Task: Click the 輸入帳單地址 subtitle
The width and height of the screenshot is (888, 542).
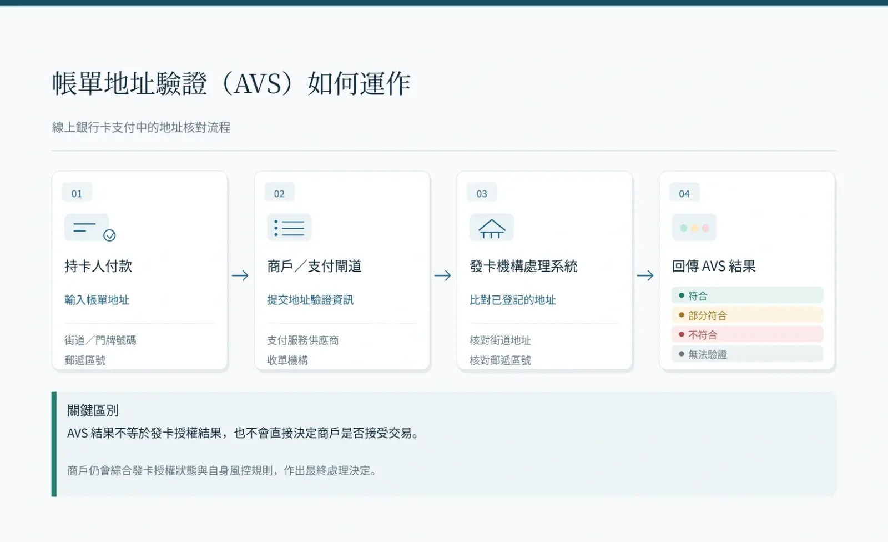Action: click(97, 300)
